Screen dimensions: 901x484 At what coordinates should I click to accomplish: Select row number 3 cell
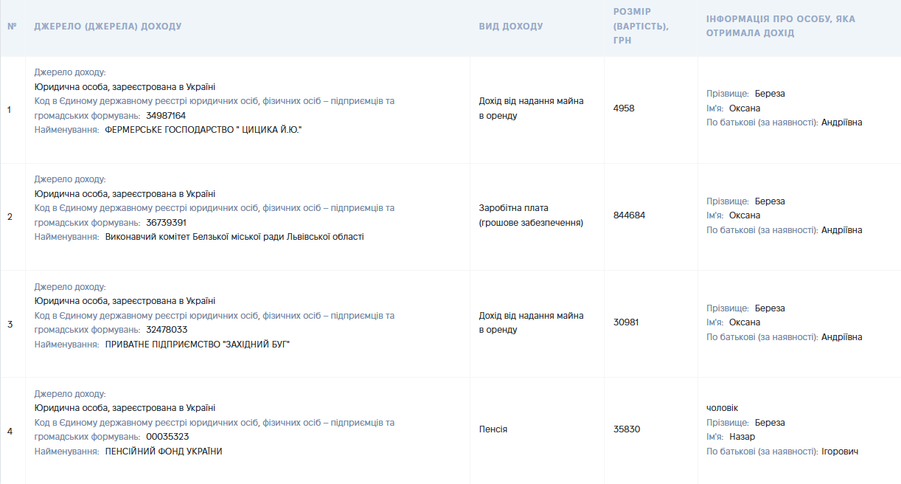pos(10,324)
